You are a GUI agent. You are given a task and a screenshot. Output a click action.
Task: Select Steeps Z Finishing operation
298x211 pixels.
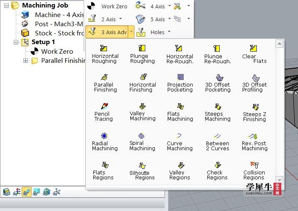pyautogui.click(x=254, y=112)
